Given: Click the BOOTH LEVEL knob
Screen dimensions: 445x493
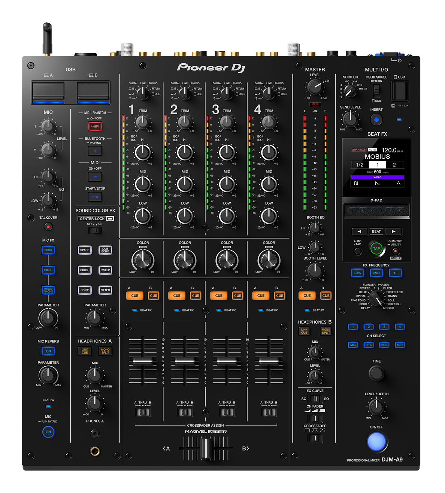Looking at the screenshot, I should click(x=315, y=270).
